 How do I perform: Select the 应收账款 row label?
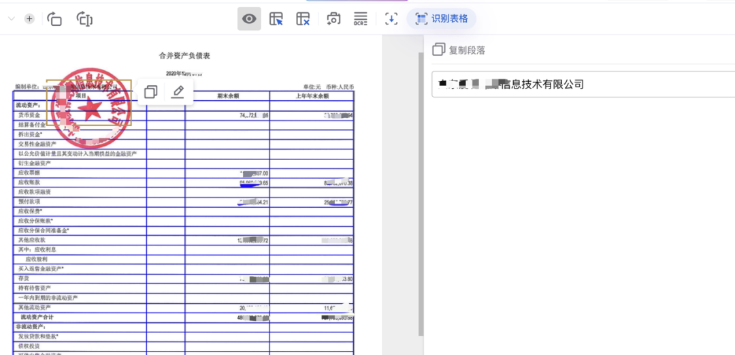tap(29, 182)
